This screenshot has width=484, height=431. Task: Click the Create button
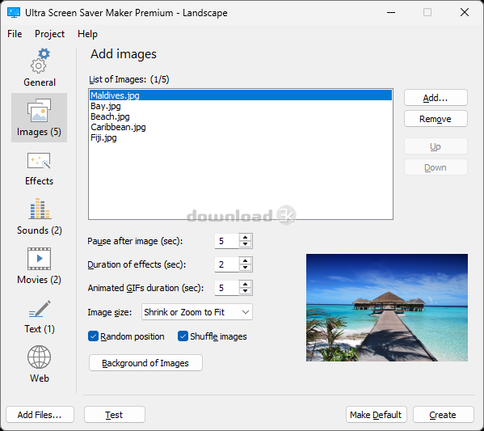pyautogui.click(x=444, y=415)
